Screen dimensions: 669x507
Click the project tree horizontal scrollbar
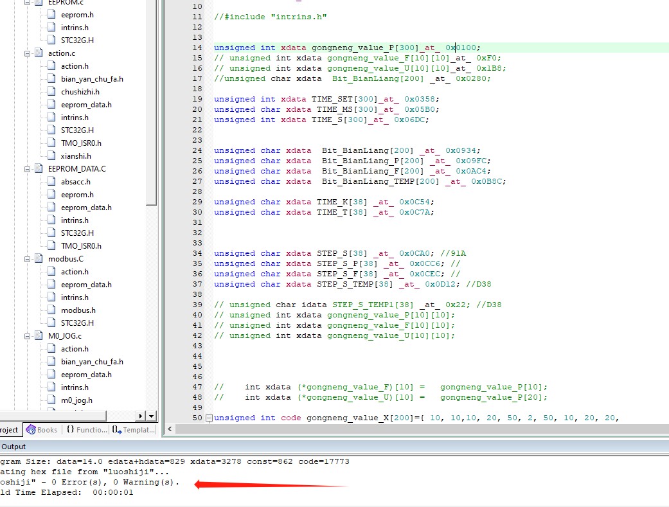point(53,416)
